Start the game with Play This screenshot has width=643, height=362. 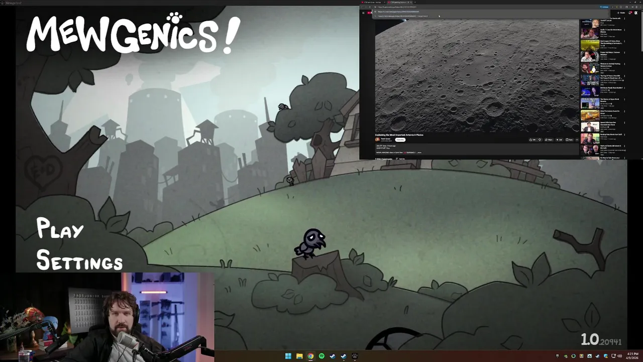[60, 230]
